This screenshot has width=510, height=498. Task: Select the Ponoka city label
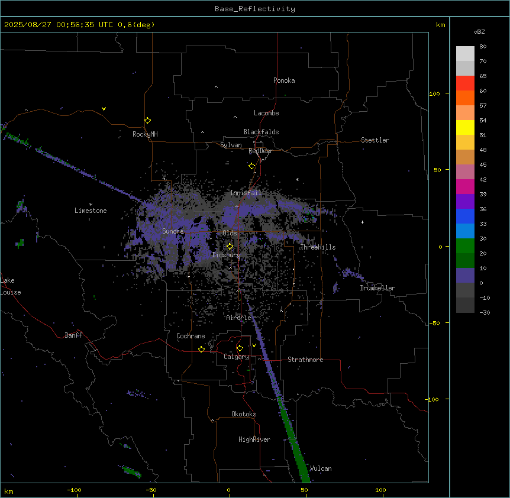tap(284, 80)
